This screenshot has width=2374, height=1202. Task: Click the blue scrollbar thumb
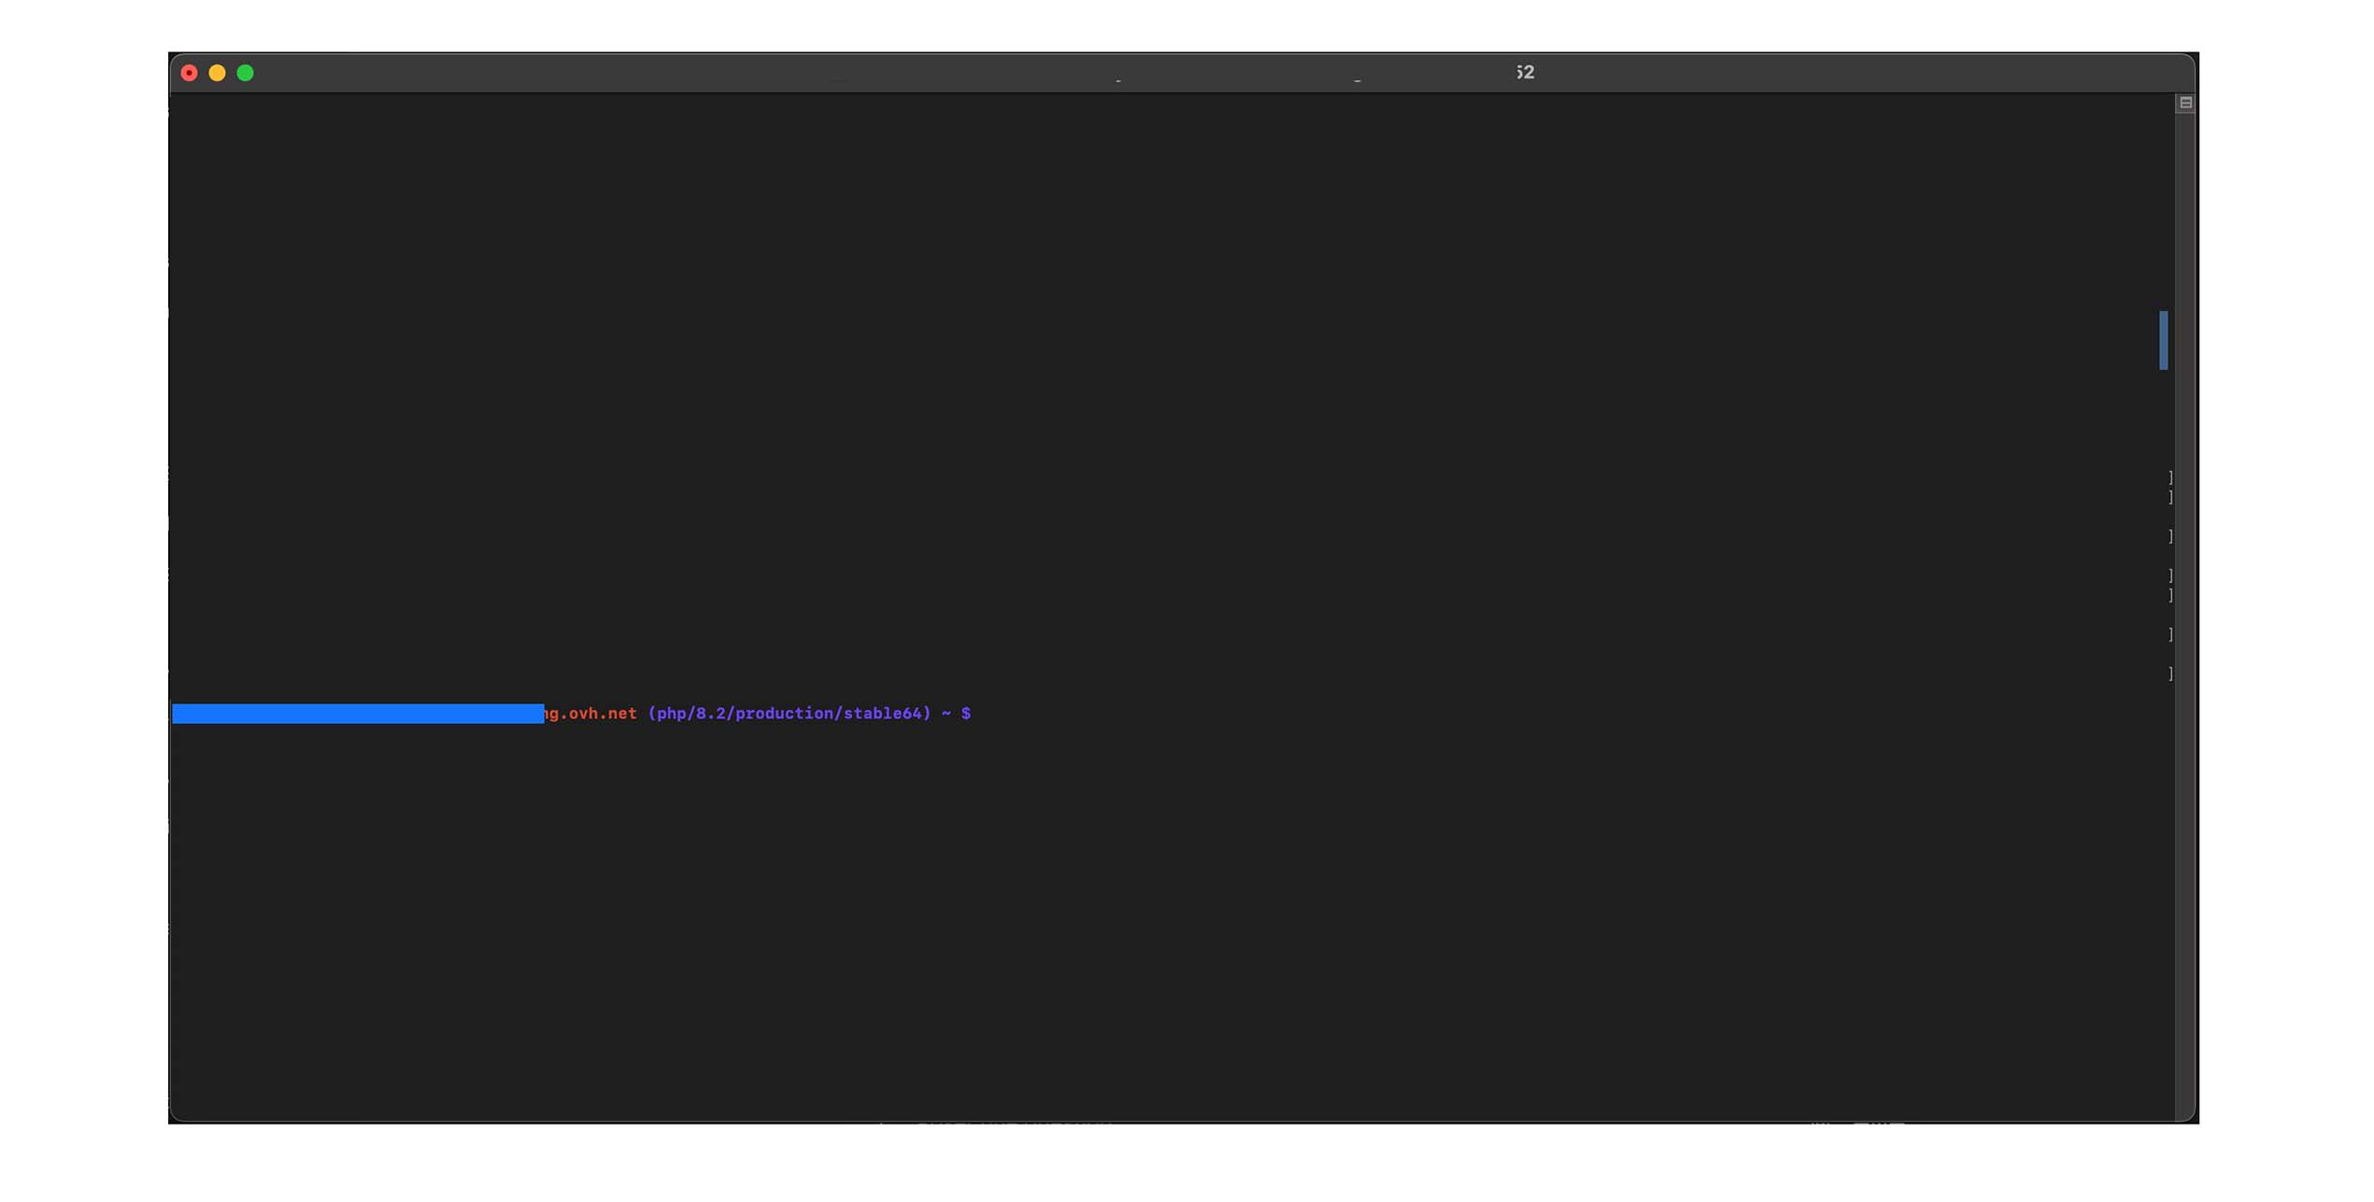2165,341
